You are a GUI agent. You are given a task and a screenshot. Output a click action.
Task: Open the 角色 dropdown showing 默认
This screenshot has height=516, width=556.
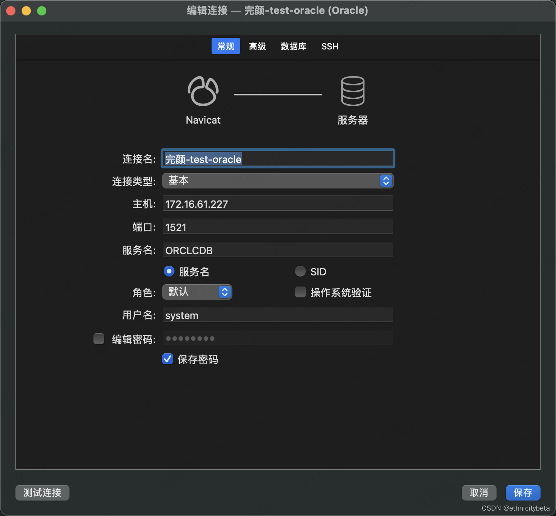pyautogui.click(x=197, y=292)
